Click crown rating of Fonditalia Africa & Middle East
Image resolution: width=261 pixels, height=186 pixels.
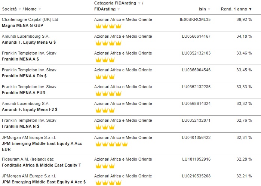105,166
